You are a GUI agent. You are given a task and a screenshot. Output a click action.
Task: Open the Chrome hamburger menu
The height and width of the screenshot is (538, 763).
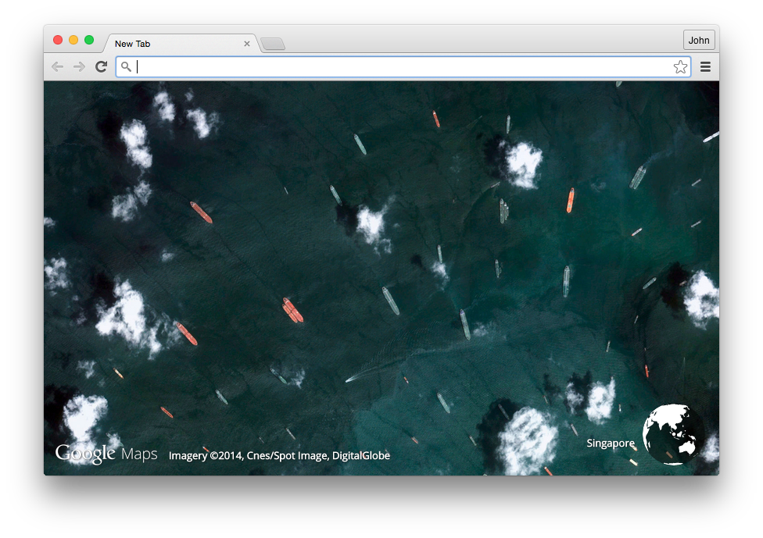(705, 66)
